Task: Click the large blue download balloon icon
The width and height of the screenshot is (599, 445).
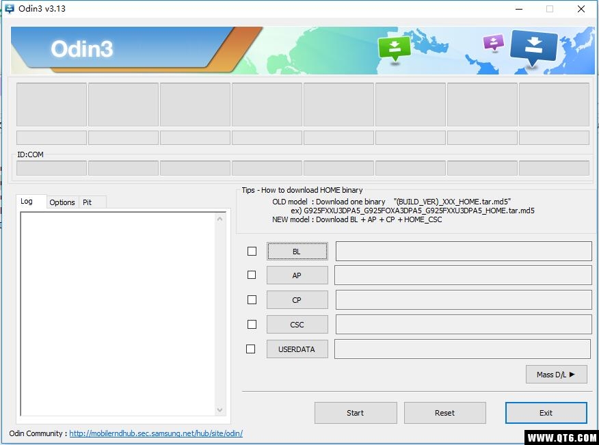Action: pyautogui.click(x=533, y=47)
